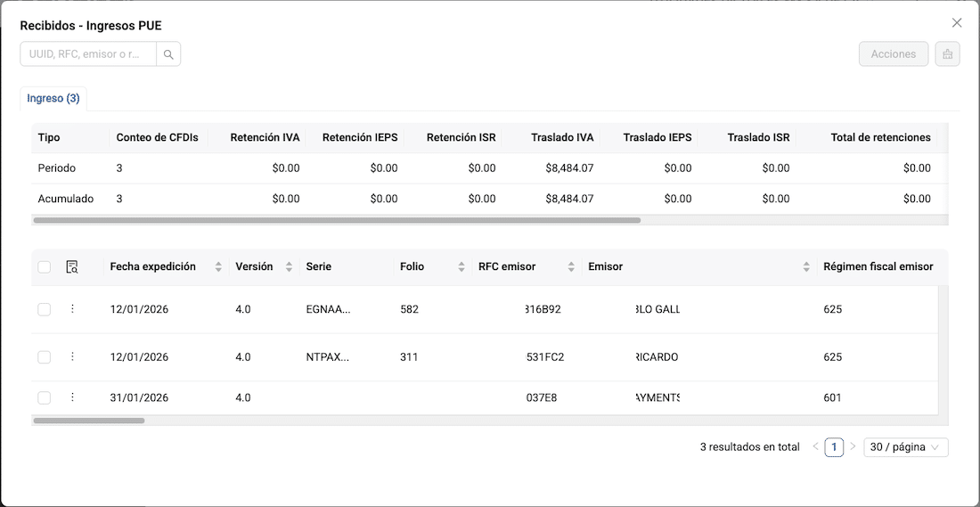
Task: Open the 30 / página dropdown
Action: pyautogui.click(x=906, y=447)
